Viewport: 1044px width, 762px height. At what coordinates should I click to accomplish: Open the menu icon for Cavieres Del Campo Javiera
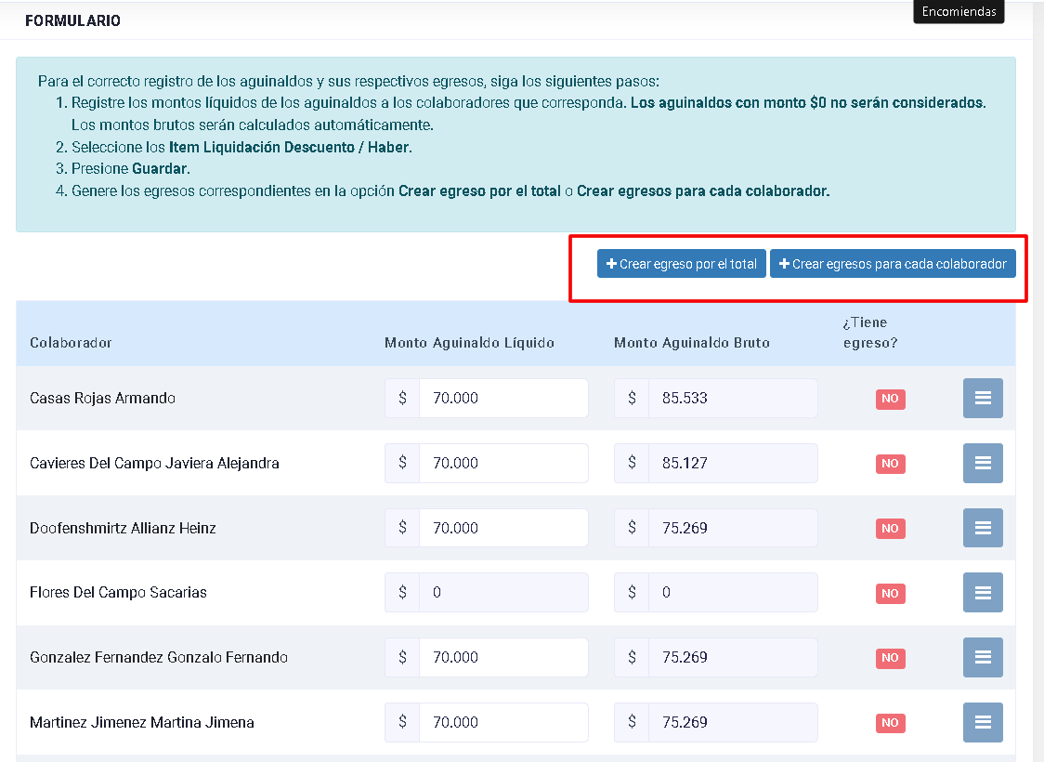tap(983, 463)
